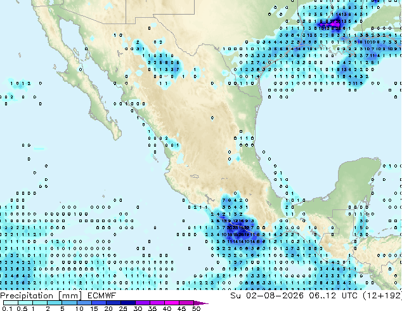Select the 2–5 mm legend color swatch

55,303
